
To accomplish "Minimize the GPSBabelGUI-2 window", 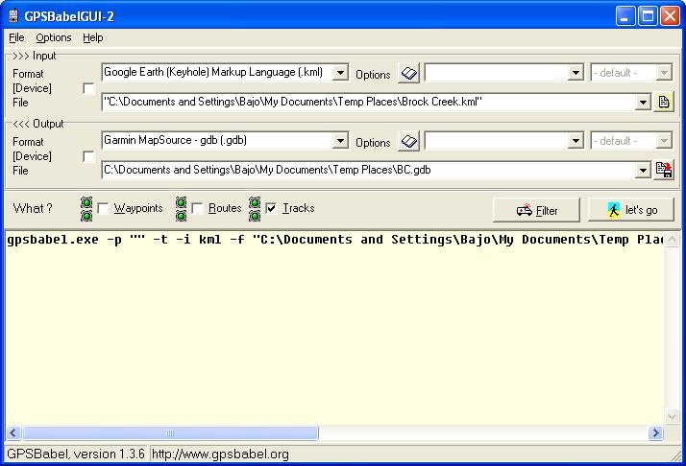I will tap(625, 16).
